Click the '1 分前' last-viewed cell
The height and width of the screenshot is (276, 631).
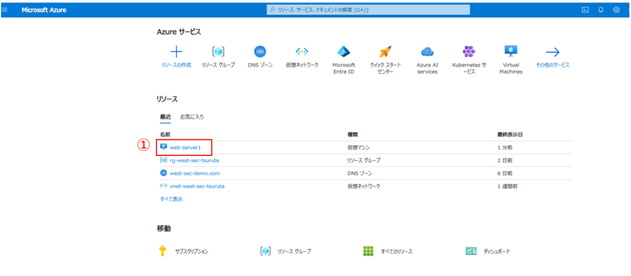point(505,148)
